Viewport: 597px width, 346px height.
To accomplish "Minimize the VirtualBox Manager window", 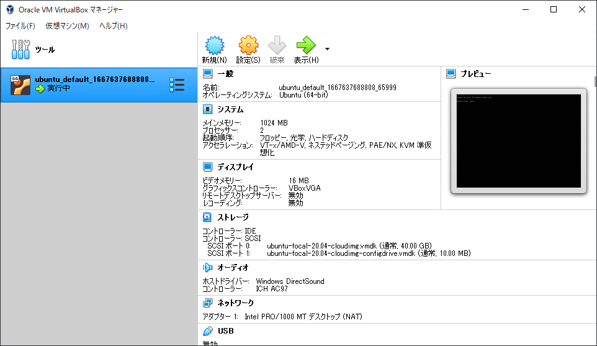I will tap(526, 9).
